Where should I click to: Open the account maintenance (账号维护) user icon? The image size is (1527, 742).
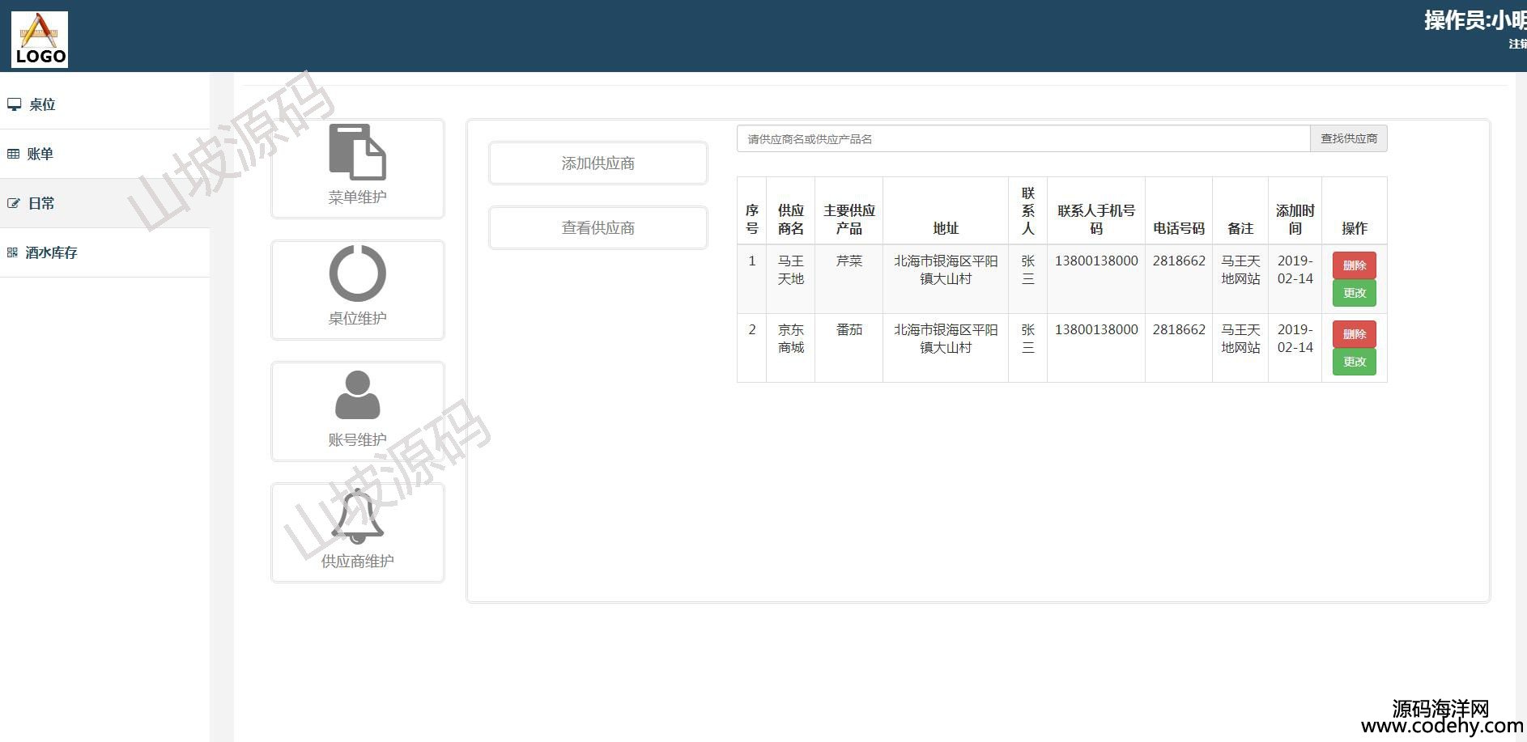[357, 395]
